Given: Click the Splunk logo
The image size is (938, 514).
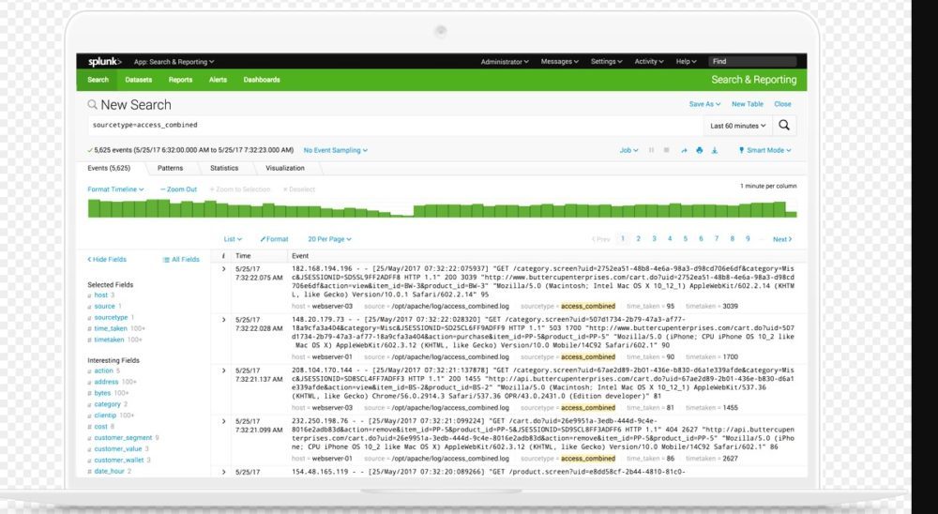Looking at the screenshot, I should tap(104, 62).
